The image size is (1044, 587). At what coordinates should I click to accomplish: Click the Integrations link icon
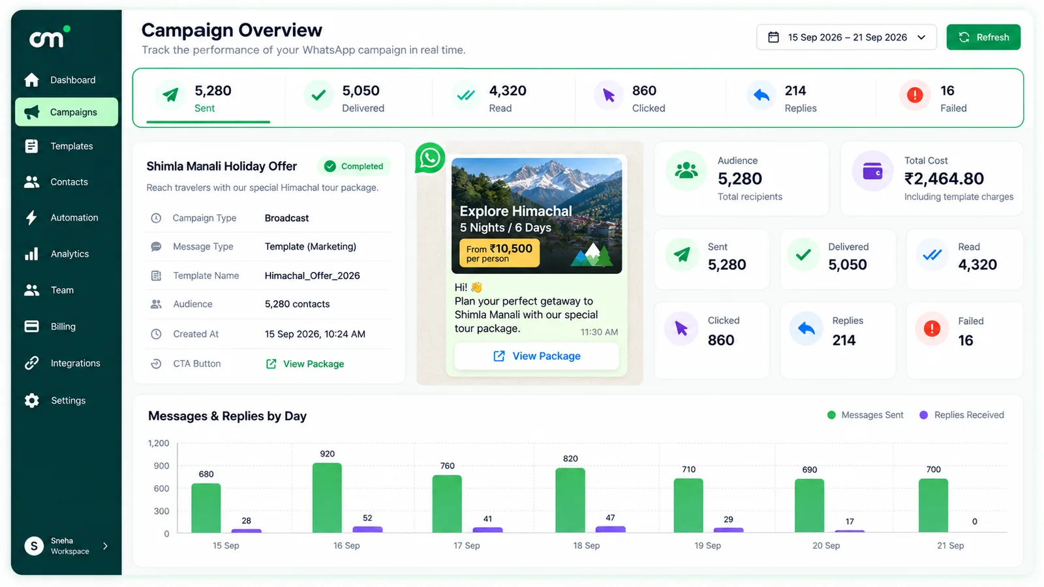point(31,363)
